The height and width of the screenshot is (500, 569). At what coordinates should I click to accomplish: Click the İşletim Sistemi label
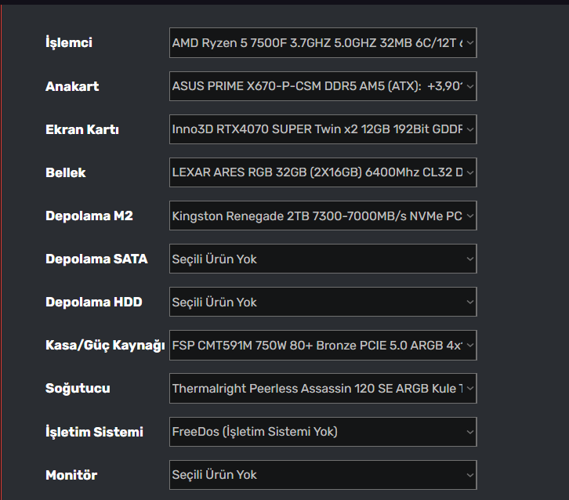point(94,431)
